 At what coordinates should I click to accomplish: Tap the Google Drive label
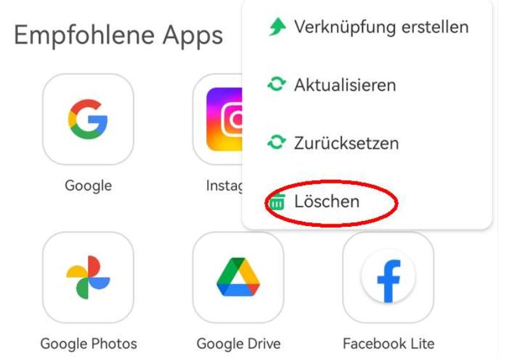click(x=238, y=343)
